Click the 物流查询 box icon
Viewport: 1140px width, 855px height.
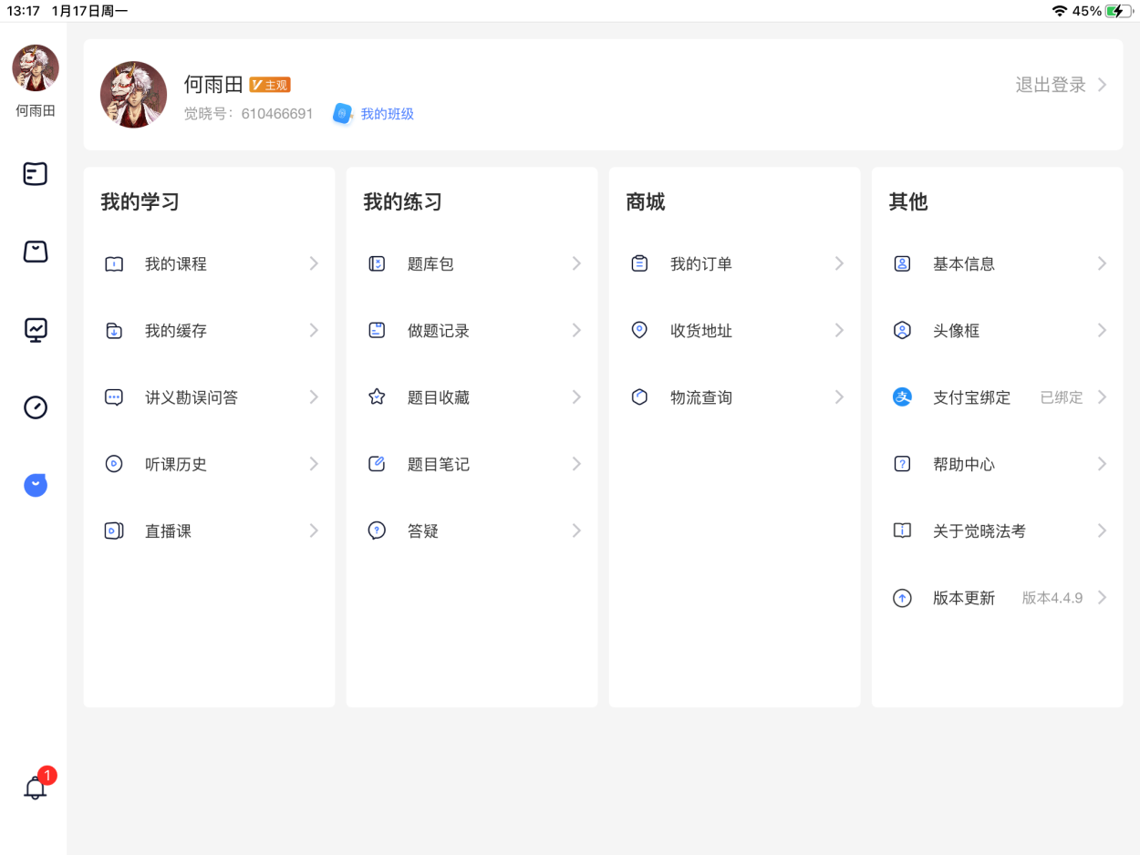(639, 397)
